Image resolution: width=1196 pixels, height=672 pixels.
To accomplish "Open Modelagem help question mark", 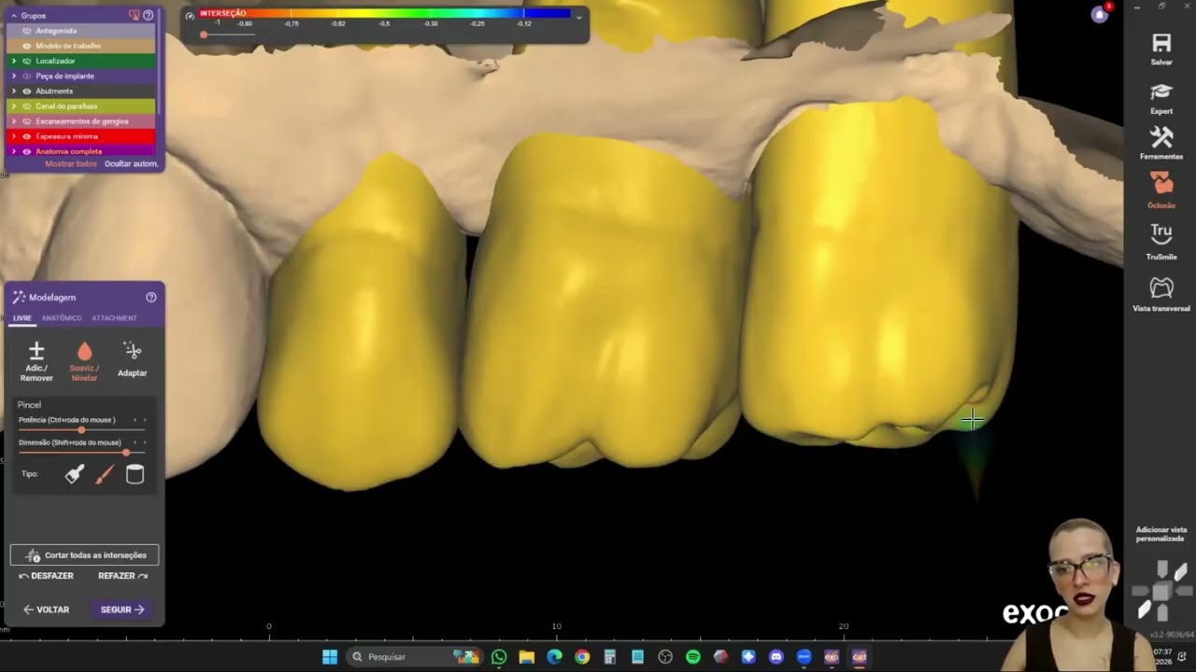I will [151, 297].
